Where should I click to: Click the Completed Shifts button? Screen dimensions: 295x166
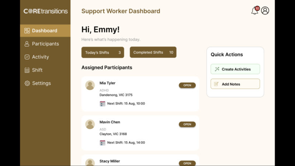tap(153, 52)
